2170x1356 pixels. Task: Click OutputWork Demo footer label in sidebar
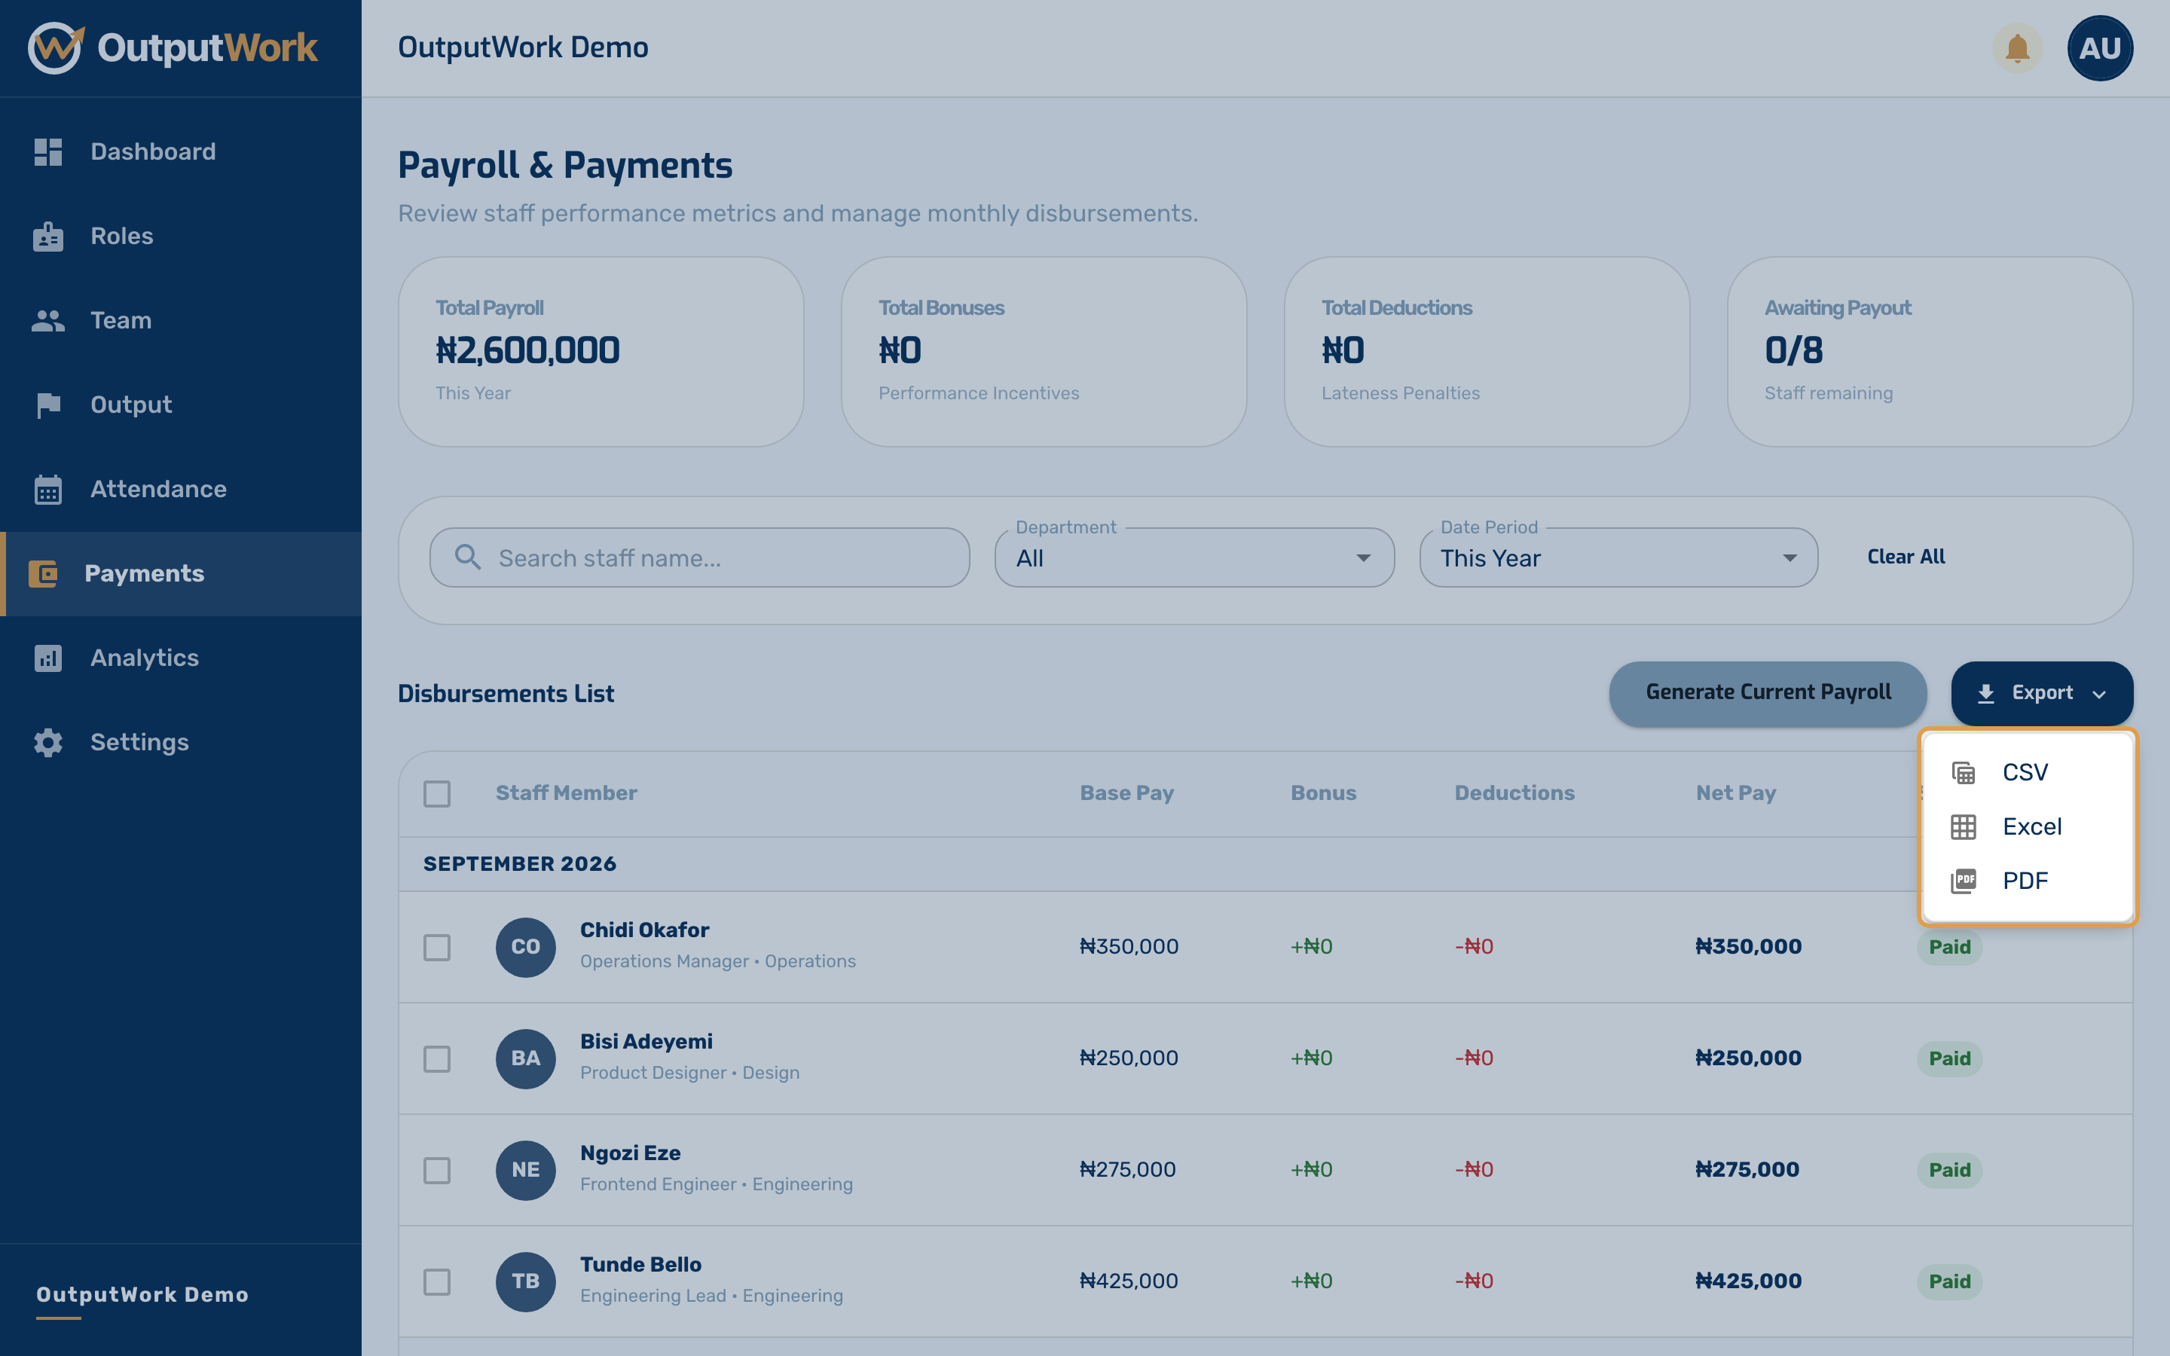[142, 1295]
